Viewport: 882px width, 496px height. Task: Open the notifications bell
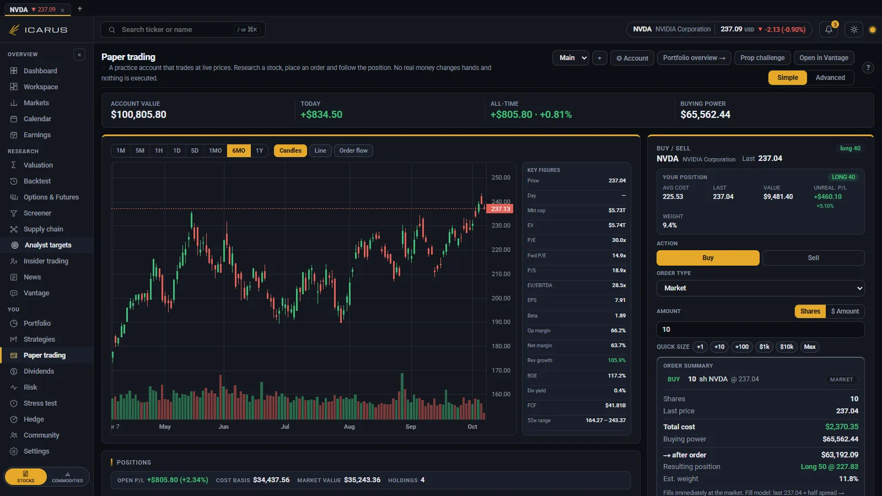click(x=829, y=30)
